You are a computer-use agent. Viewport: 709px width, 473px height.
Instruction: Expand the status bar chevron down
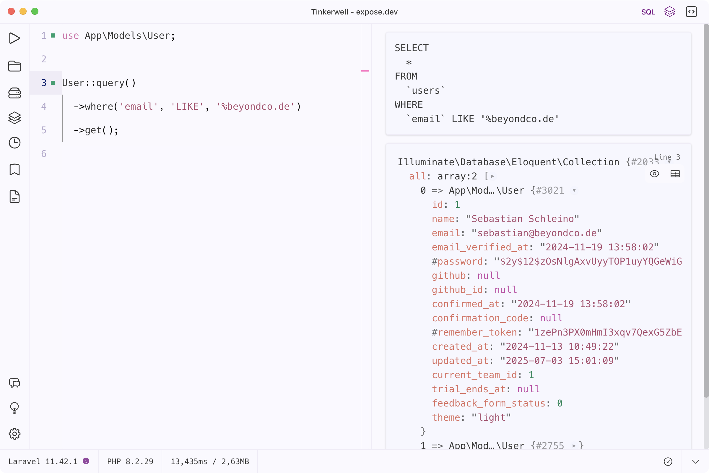pyautogui.click(x=695, y=461)
